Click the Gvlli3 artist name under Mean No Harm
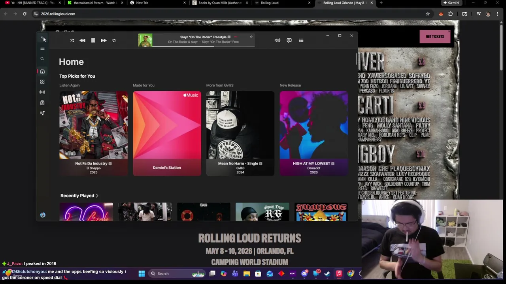The height and width of the screenshot is (284, 506). click(x=240, y=168)
